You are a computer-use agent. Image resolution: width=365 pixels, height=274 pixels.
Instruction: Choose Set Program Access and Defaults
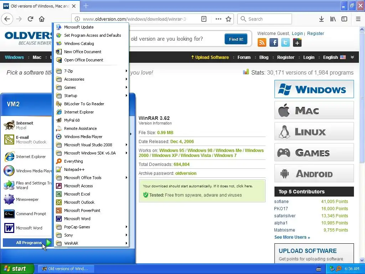click(x=92, y=35)
